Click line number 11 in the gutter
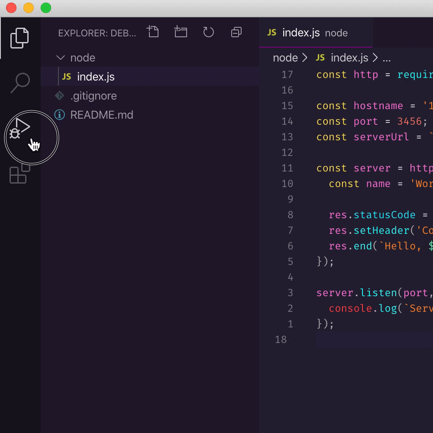The width and height of the screenshot is (433, 433). click(288, 168)
